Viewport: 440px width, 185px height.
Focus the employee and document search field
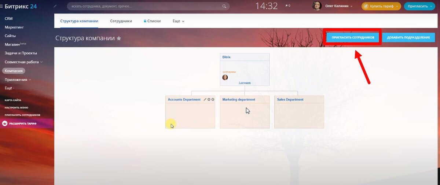pos(148,6)
